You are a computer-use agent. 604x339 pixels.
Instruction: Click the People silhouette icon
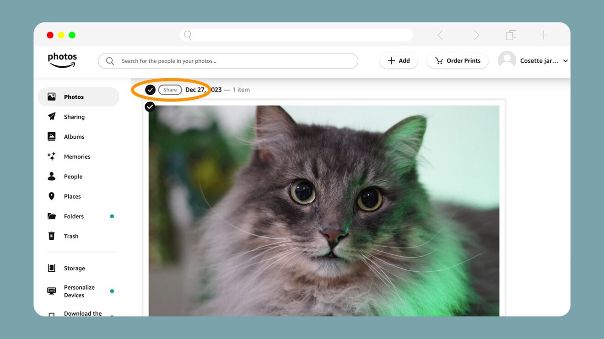[x=52, y=176]
